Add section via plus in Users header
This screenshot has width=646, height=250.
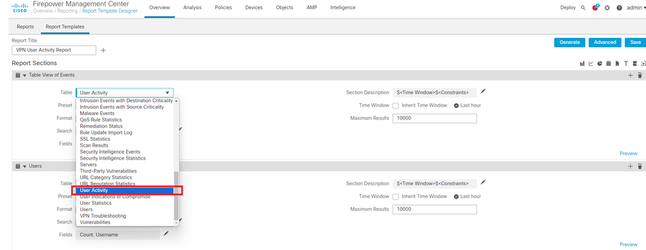pos(630,167)
